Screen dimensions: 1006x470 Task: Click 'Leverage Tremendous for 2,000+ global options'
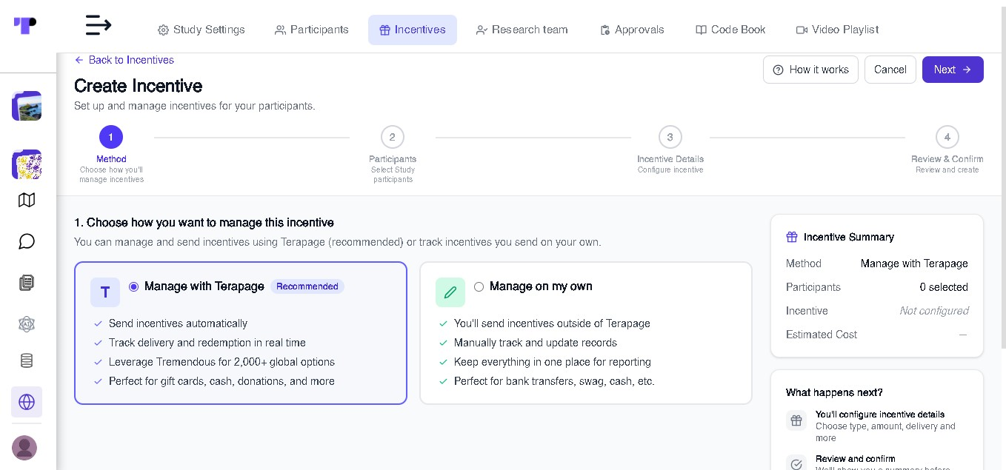(221, 362)
